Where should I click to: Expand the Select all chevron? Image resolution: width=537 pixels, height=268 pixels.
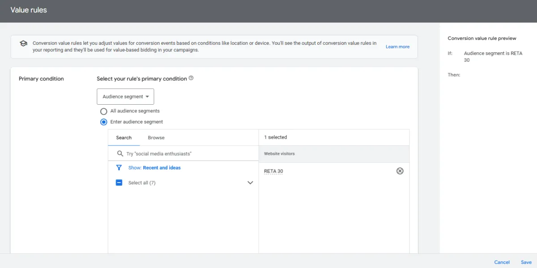click(x=250, y=183)
